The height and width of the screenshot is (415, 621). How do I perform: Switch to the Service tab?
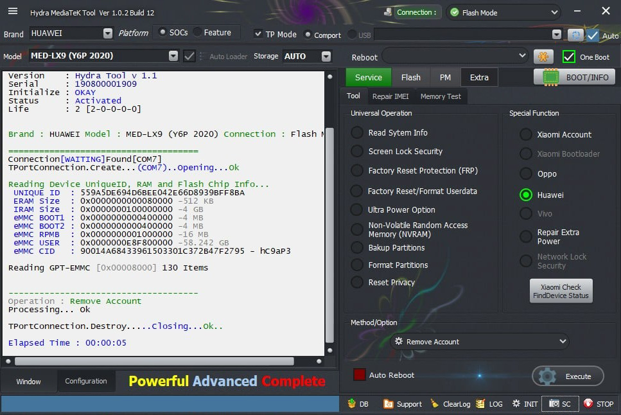[x=369, y=77]
